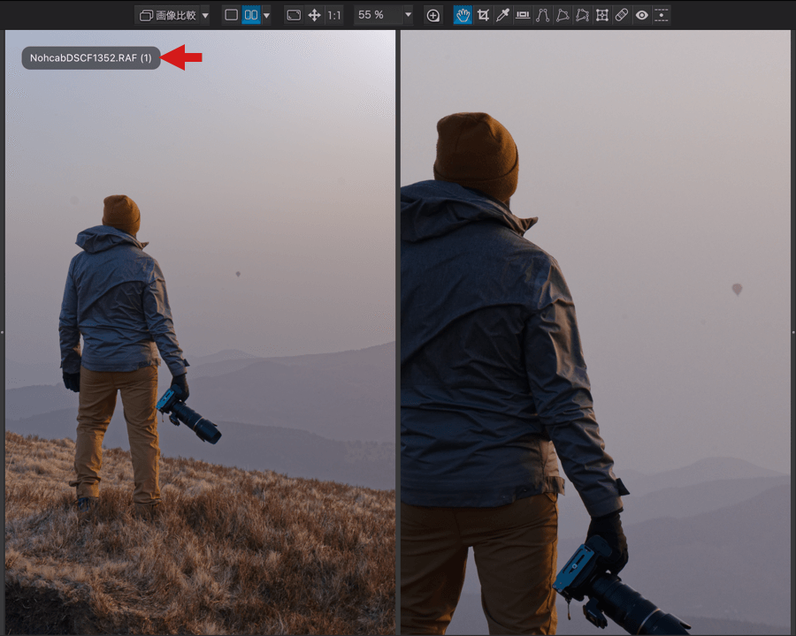Select the eyedropper white balance tool
Viewport: 796px width, 636px height.
[x=502, y=15]
